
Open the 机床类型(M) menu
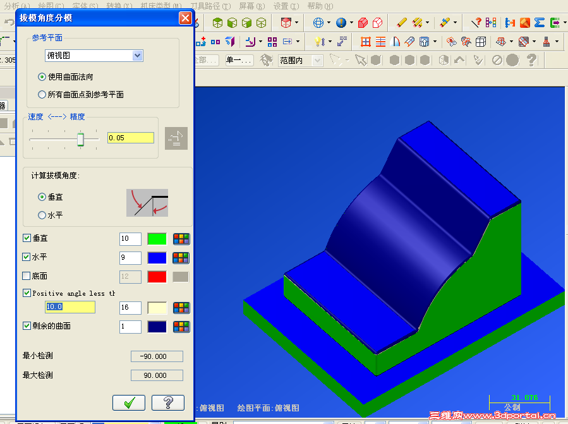click(161, 6)
